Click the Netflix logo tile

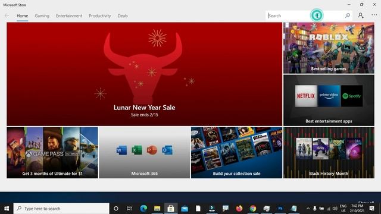[x=305, y=96]
